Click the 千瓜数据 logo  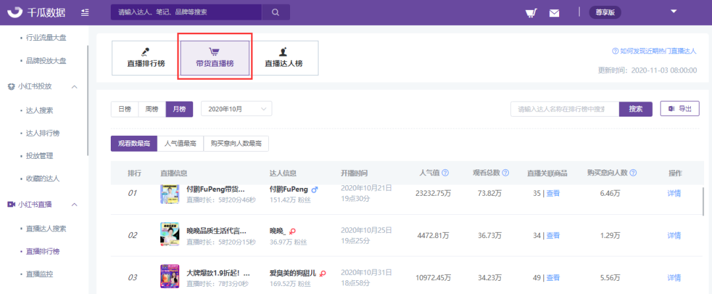[x=37, y=13]
